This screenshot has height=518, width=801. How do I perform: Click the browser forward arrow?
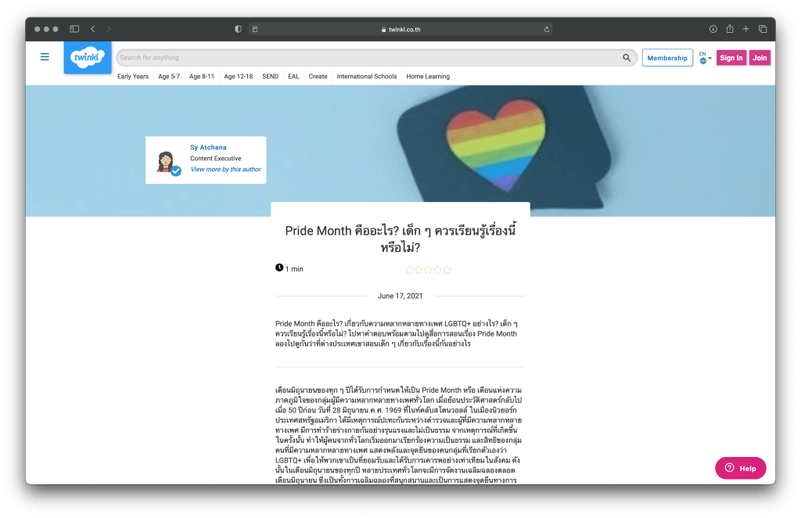coord(108,29)
